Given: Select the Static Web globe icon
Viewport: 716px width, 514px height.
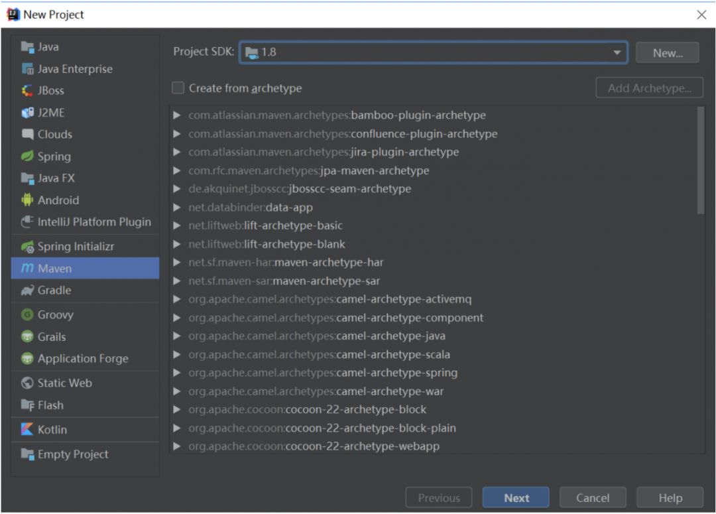Looking at the screenshot, I should pos(27,383).
